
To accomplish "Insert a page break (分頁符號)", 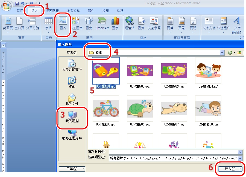I will coord(33,23).
